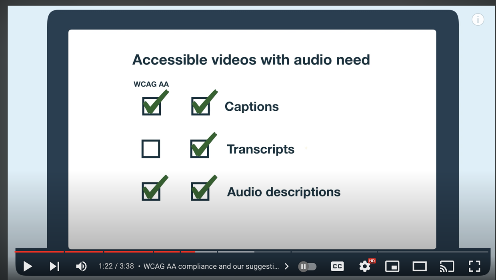Check the empty WCAG AA Transcripts checkbox
The width and height of the screenshot is (496, 280).
click(151, 148)
